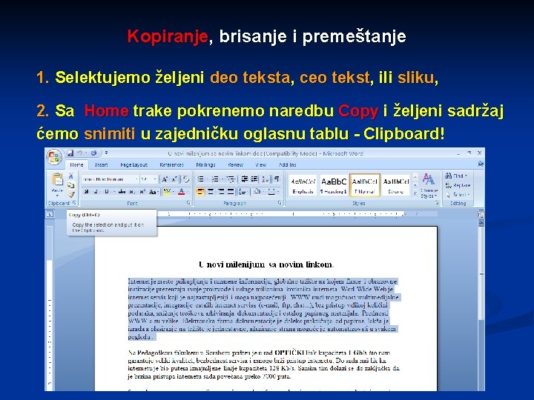
Task: Open Font dialog launcher
Action: [x=188, y=203]
